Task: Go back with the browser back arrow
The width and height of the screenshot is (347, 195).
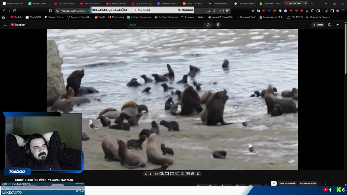Action: point(4,11)
